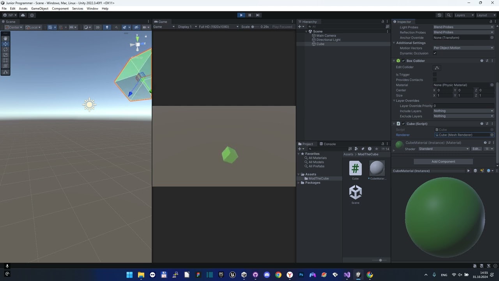Toggle 2D view mode in Scene
Viewport: 499px width, 281px height.
(x=97, y=27)
